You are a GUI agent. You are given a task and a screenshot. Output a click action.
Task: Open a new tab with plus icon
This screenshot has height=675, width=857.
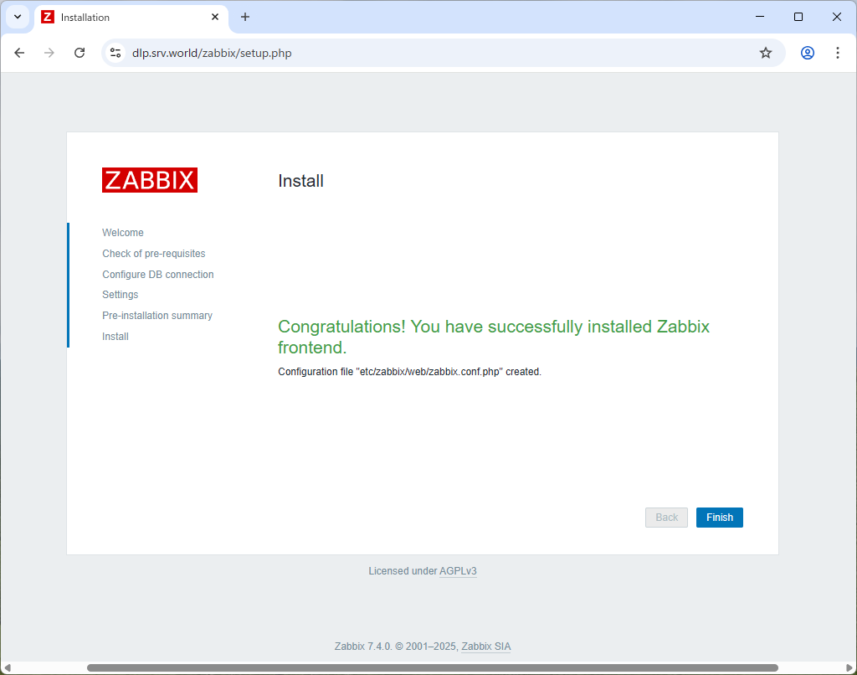tap(245, 17)
